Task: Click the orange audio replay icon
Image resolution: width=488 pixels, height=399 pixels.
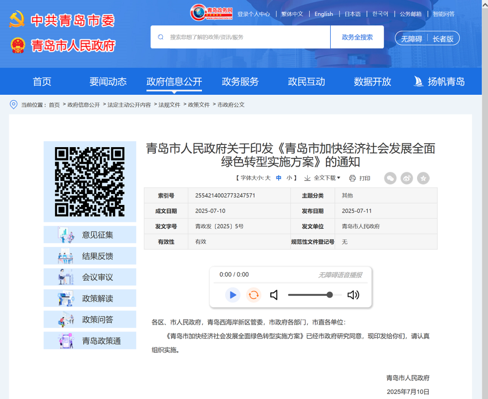Action: [x=254, y=295]
